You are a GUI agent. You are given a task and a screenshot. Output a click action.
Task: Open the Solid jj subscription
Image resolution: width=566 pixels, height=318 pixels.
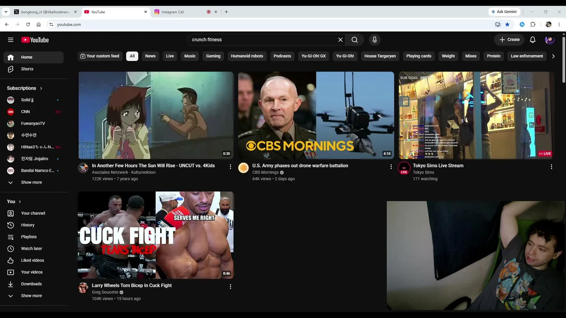(34, 100)
